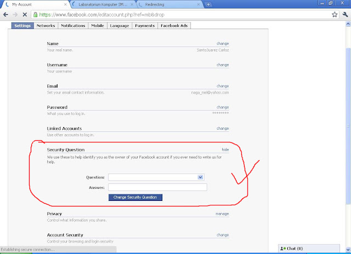Image resolution: width=351 pixels, height=254 pixels.
Task: Click the page scroll down arrow
Action: click(x=348, y=249)
